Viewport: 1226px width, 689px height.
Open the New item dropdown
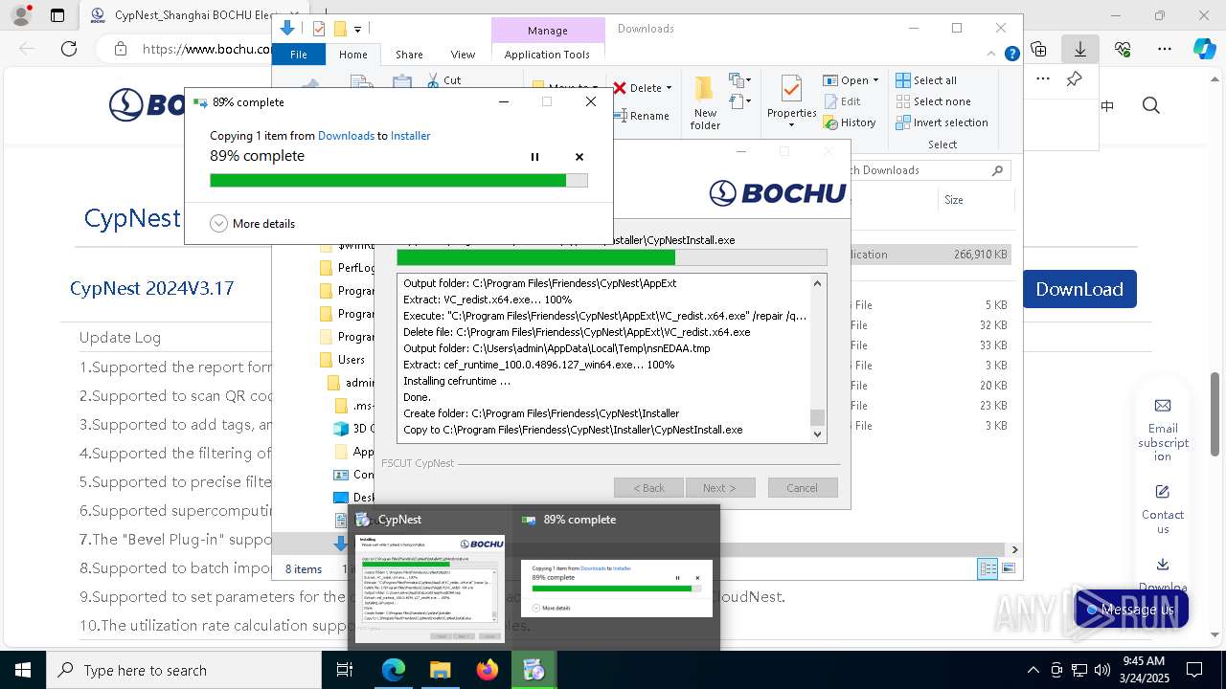pyautogui.click(x=738, y=80)
